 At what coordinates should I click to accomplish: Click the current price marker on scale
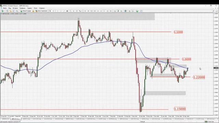pyautogui.click(x=216, y=68)
